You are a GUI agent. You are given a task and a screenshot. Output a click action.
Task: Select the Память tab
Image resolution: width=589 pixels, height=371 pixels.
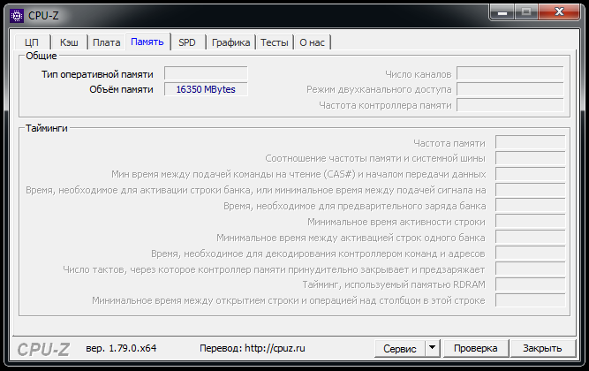[x=147, y=42]
